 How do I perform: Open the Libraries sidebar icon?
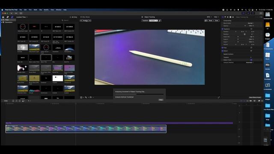tap(3, 17)
